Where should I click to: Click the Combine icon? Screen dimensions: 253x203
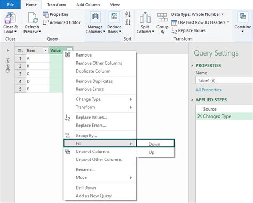coord(243,18)
